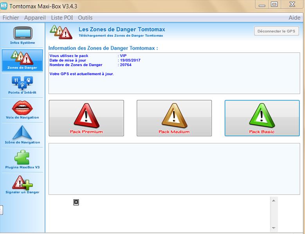Click 'Information des Zones de Danger Tomtomax' label
The width and height of the screenshot is (305, 234).
[103, 48]
